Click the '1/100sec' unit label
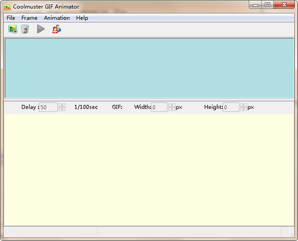The image size is (298, 241). click(x=86, y=107)
